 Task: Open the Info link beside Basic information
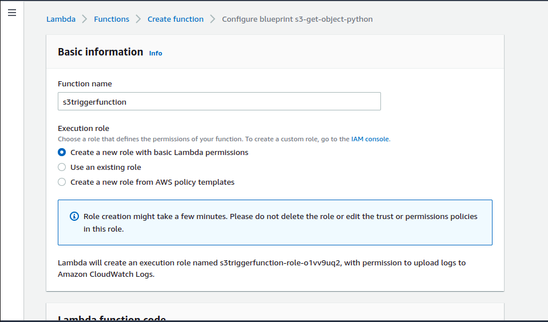pos(156,53)
